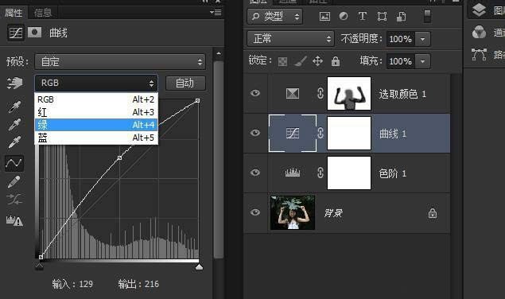Screen dimensions: 505x299
Task: Lock transparent pixels
Action: tap(282, 61)
